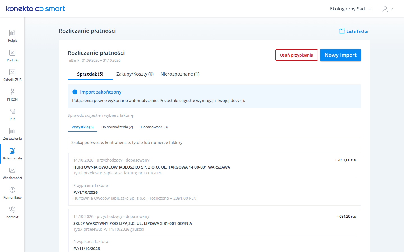
Task: Click the Usuń przypisania button
Action: (297, 55)
